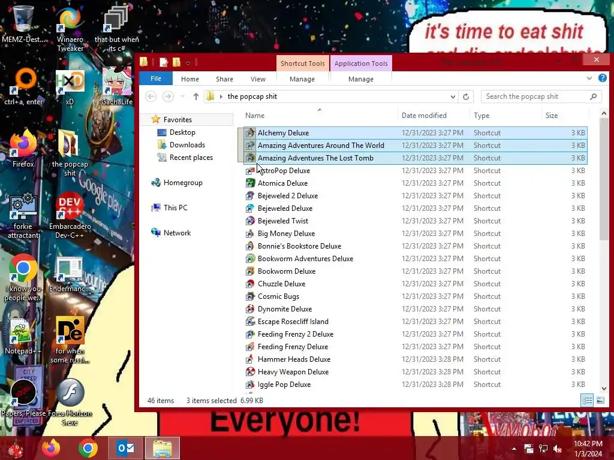Select Feeding Frenzy 2 Deluxe file name

click(296, 334)
